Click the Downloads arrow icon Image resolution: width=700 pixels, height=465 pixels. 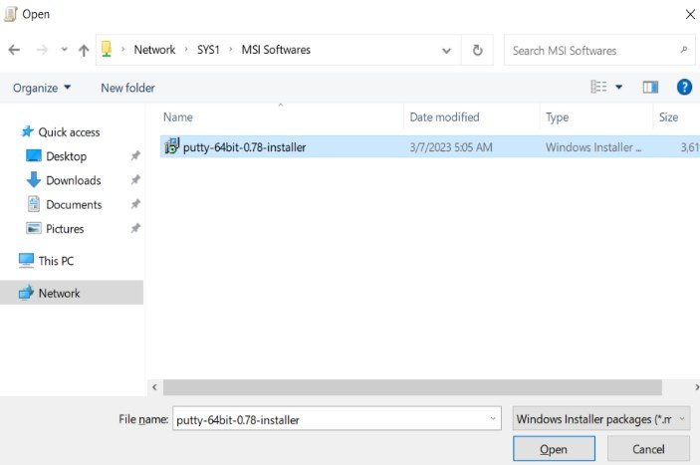tap(34, 179)
